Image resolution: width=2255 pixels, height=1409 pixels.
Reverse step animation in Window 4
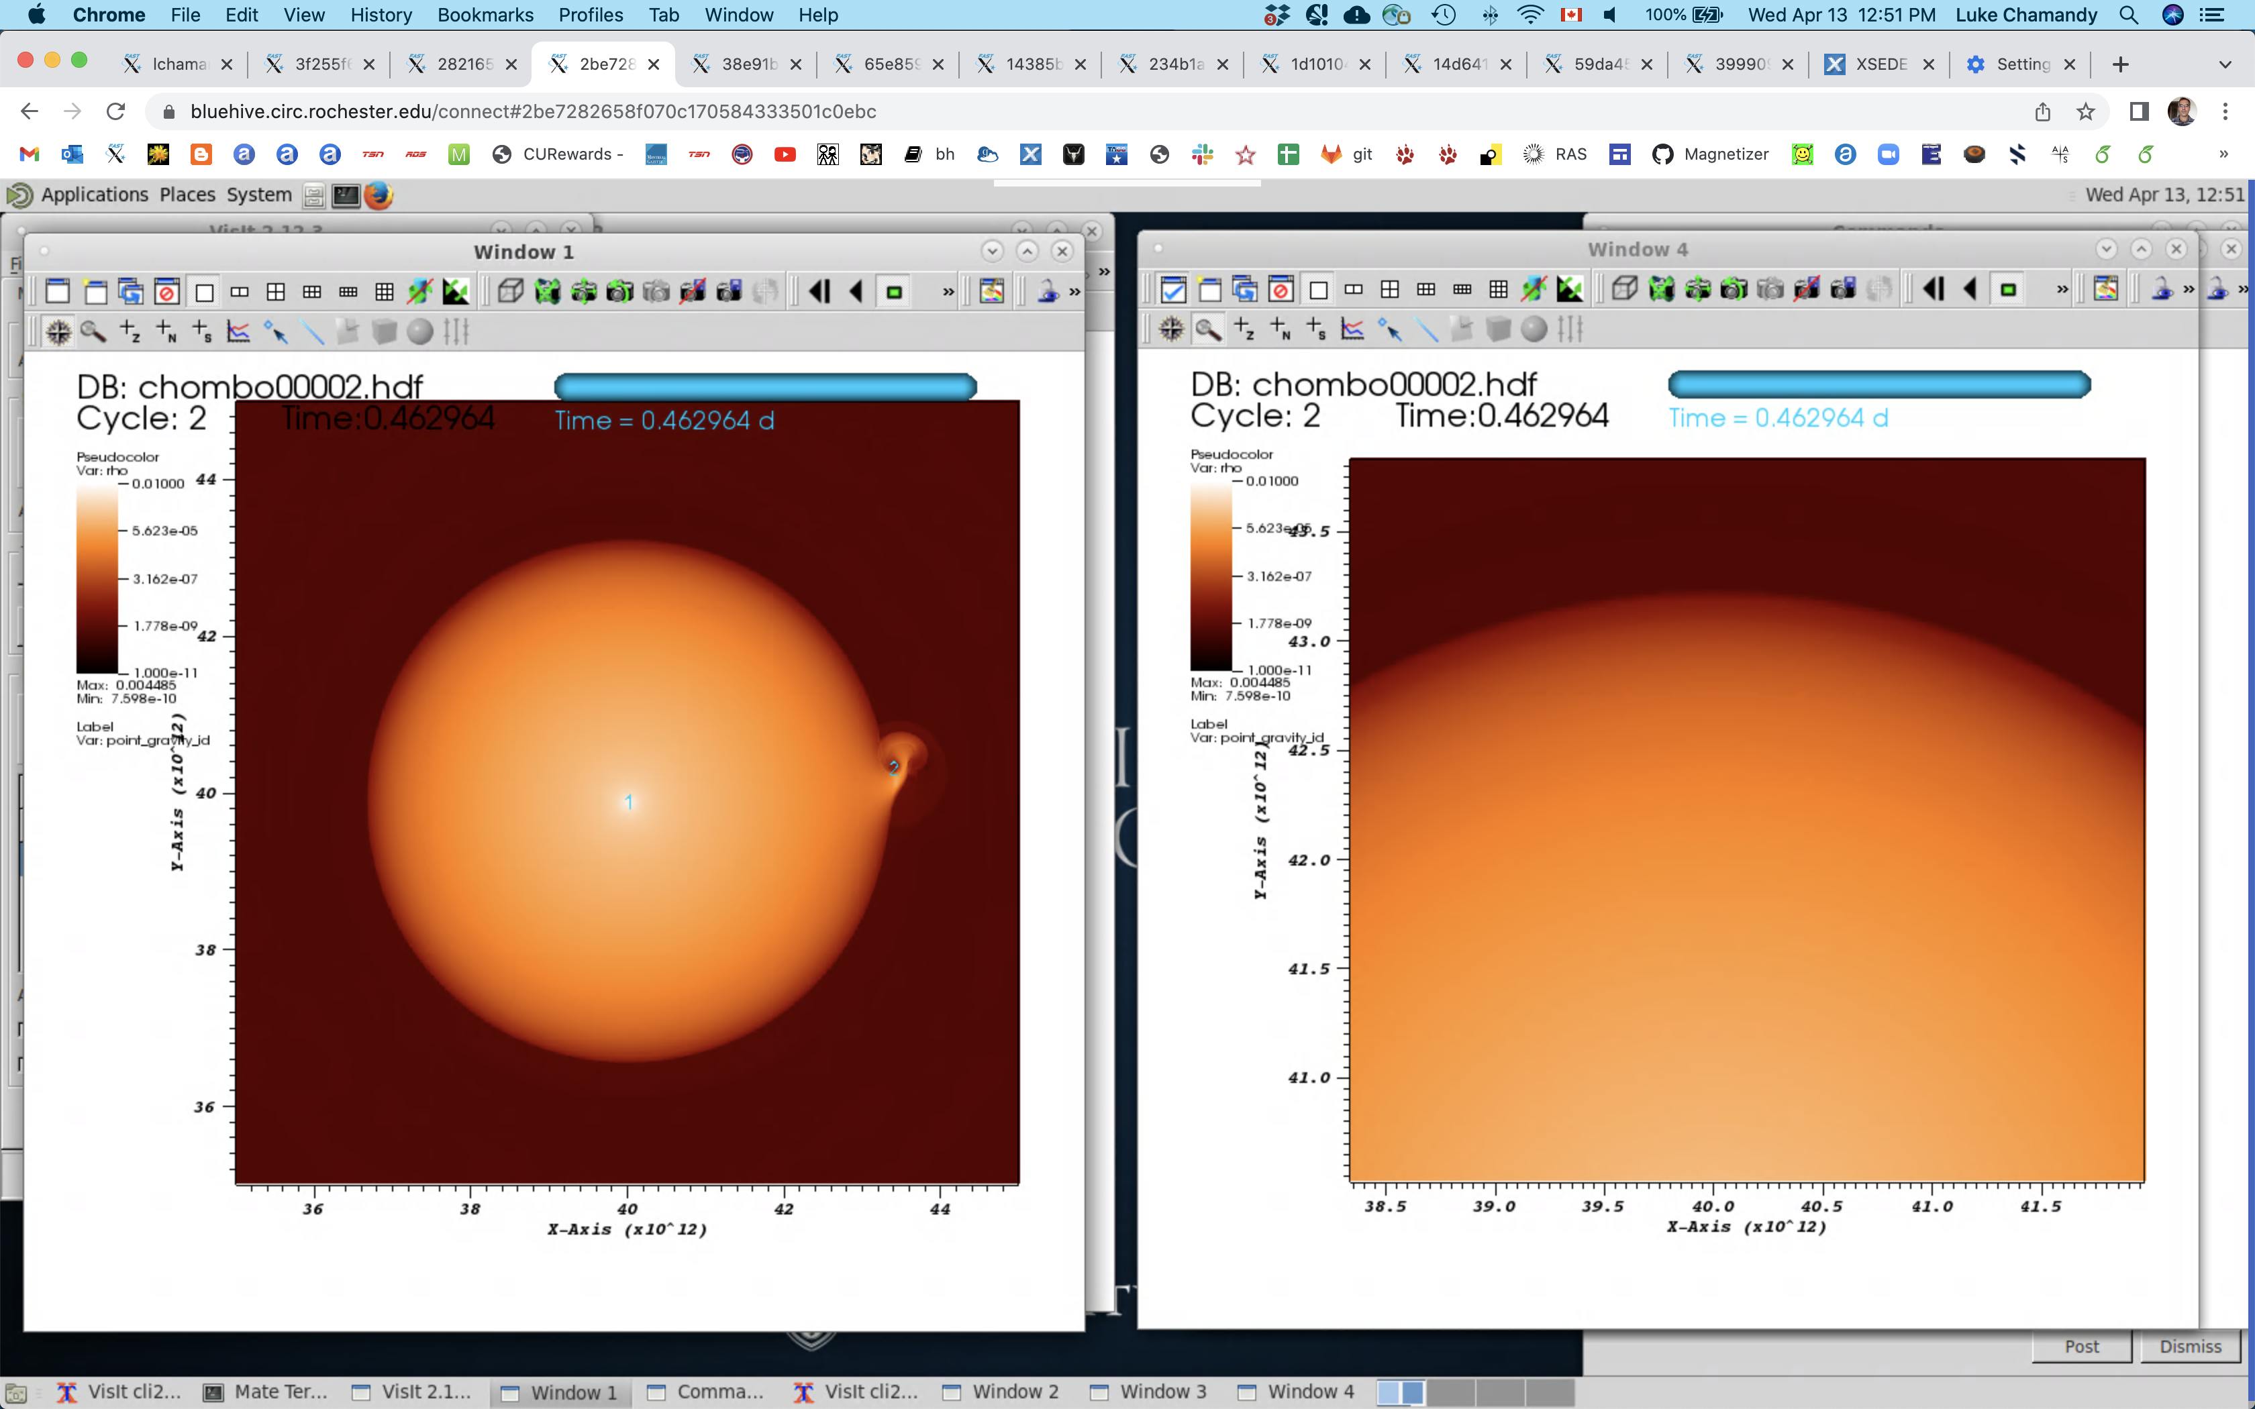pos(1934,289)
